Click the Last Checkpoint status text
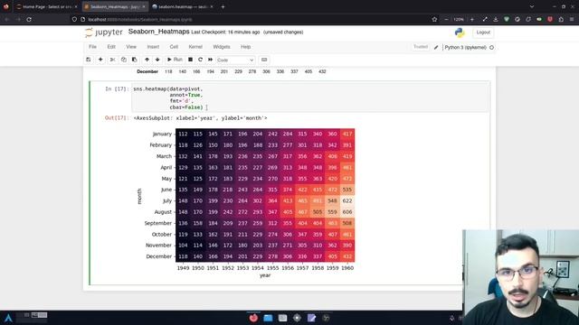Screen dimensions: 579x325 (x=225, y=32)
